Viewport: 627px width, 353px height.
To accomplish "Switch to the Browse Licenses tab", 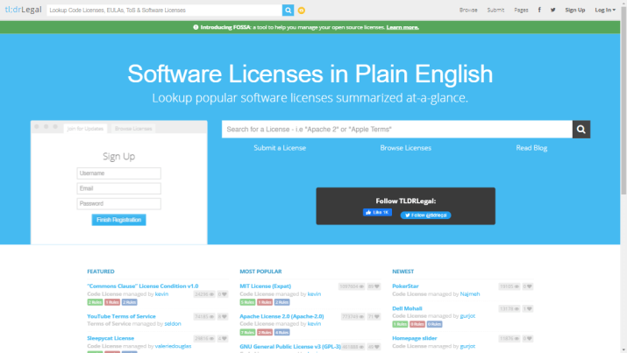I will (133, 129).
